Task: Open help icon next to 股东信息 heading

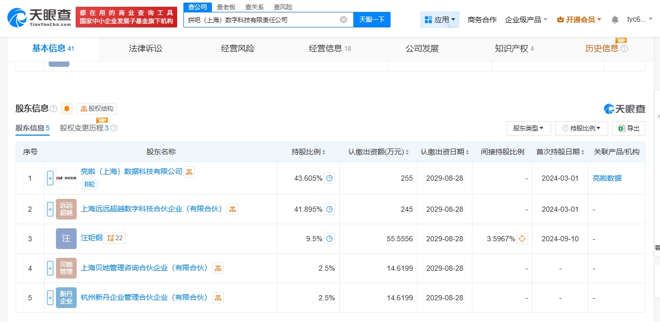Action: click(53, 109)
